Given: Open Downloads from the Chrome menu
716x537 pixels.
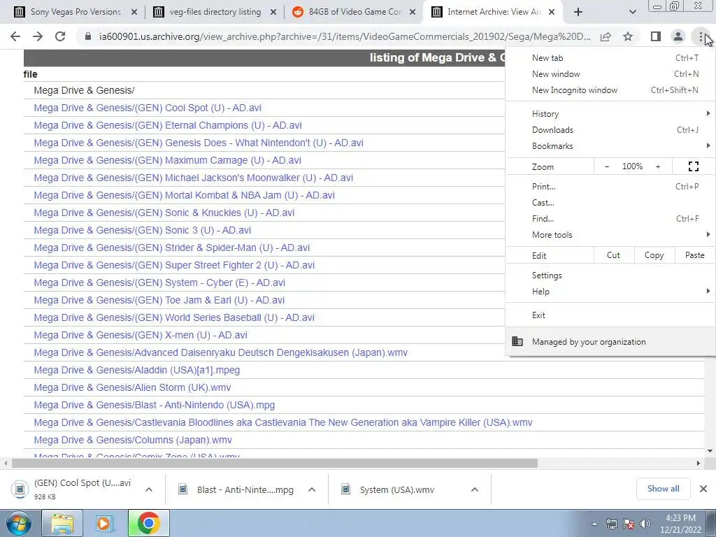Looking at the screenshot, I should pos(610,130).
